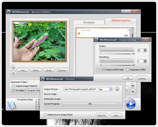Click the Smoothing value field showing 0
158x127 pixels.
point(141,61)
